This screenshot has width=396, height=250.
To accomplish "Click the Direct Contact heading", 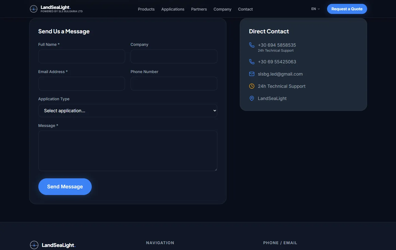I will 269,31.
